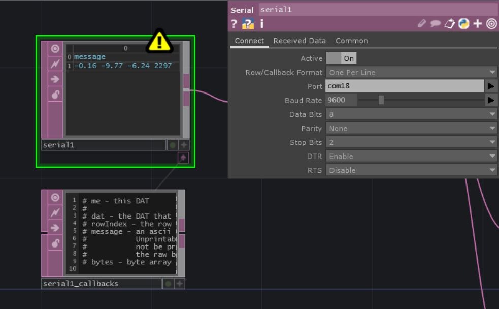
Task: Toggle lock flag on serial1 node
Action: pos(55,95)
